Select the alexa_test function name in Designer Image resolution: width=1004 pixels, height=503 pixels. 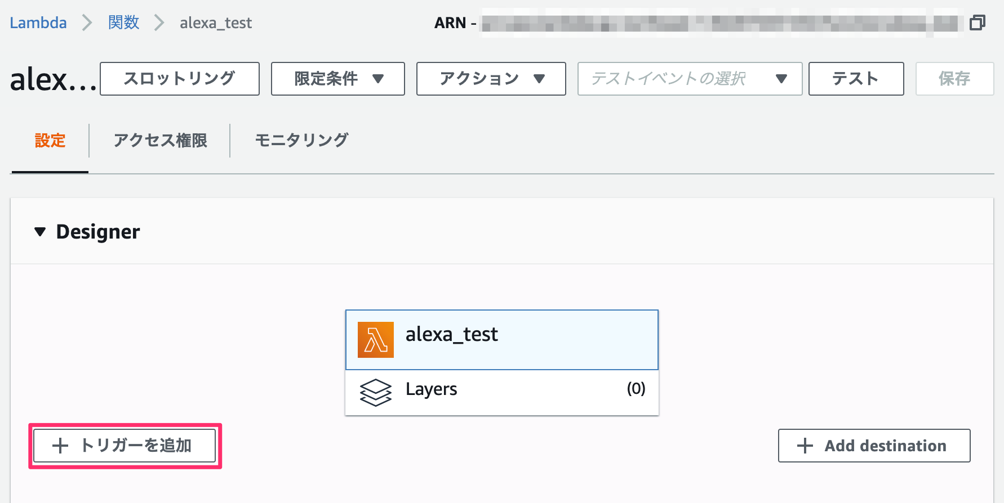451,335
